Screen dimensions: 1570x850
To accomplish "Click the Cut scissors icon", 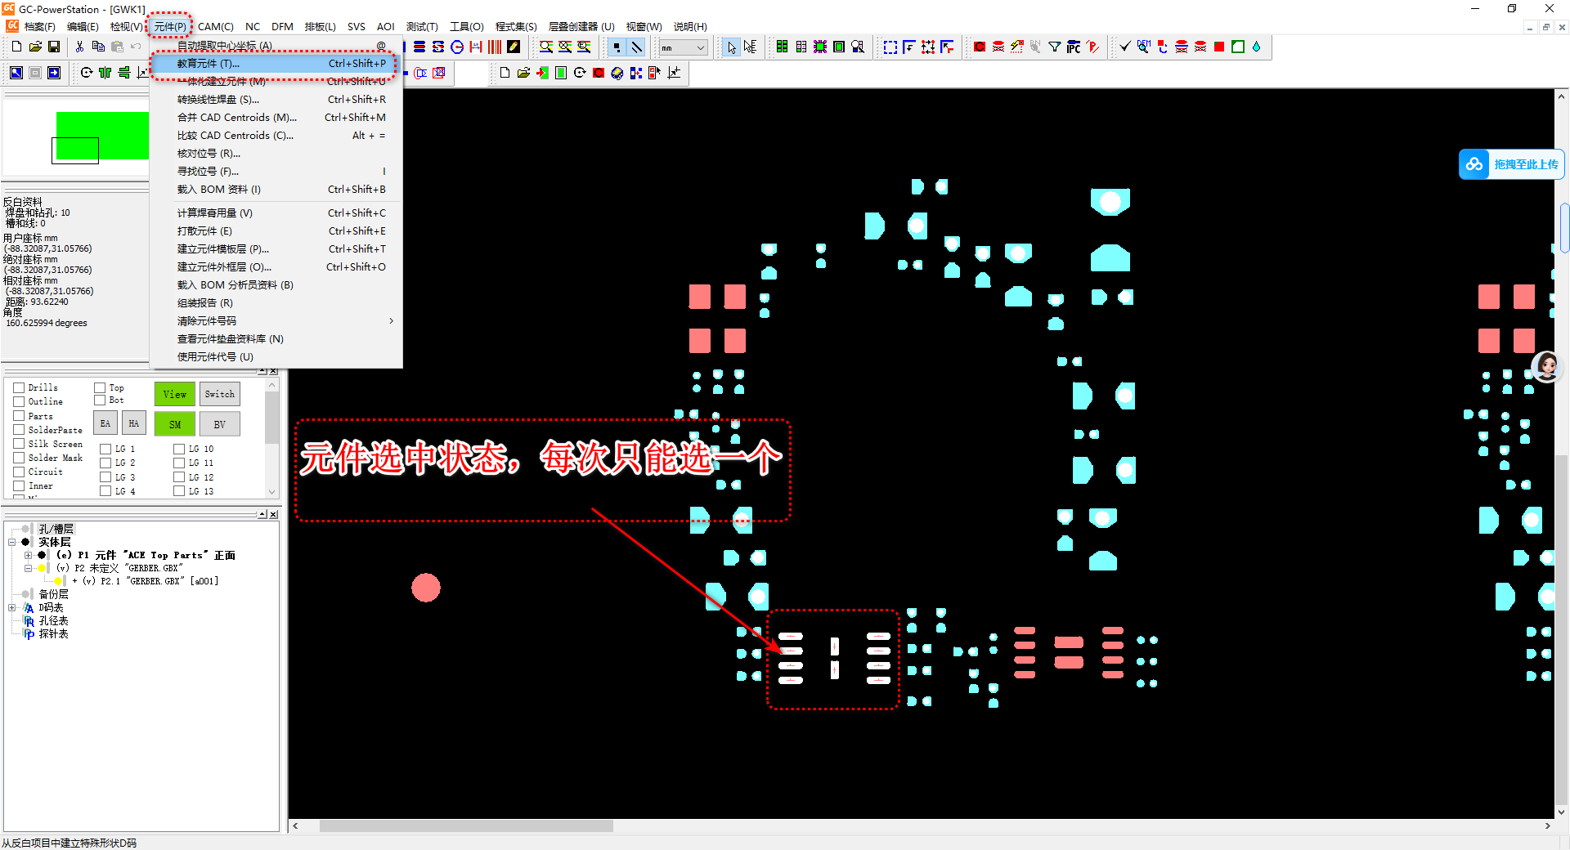I will (79, 47).
